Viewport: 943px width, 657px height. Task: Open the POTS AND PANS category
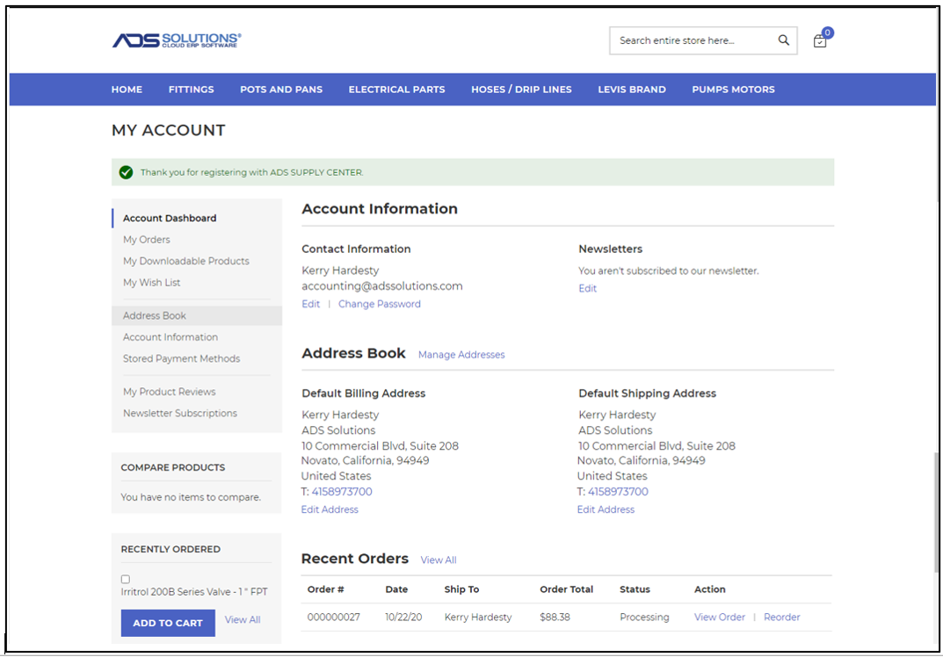point(281,90)
